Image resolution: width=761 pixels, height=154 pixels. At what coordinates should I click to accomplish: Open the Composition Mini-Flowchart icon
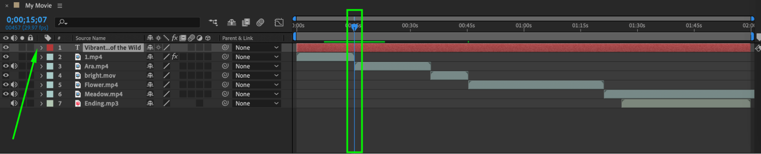213,22
